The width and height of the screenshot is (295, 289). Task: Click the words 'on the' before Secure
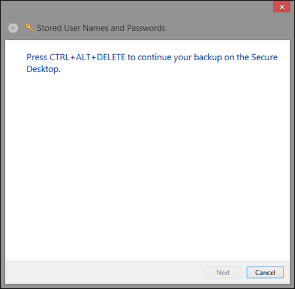(x=237, y=57)
